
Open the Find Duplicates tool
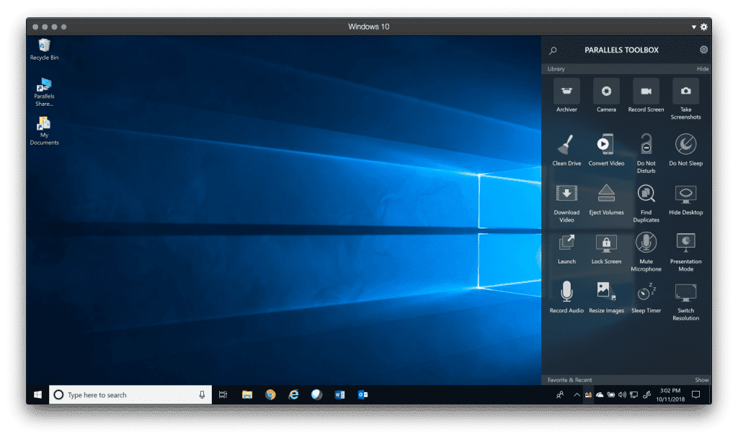tap(646, 194)
